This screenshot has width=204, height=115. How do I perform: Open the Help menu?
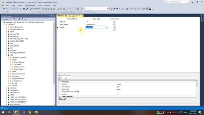pyautogui.click(x=55, y=5)
